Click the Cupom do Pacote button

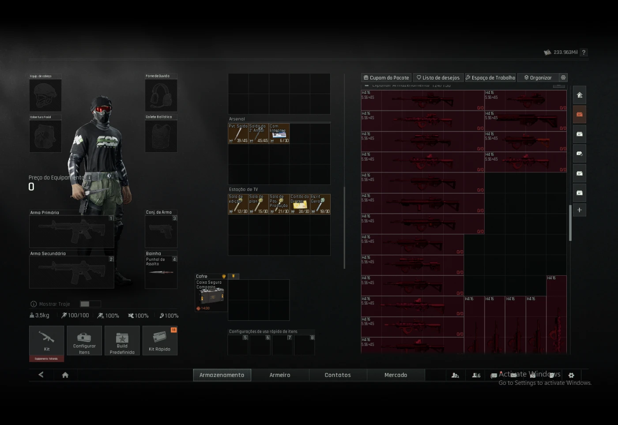(x=386, y=78)
